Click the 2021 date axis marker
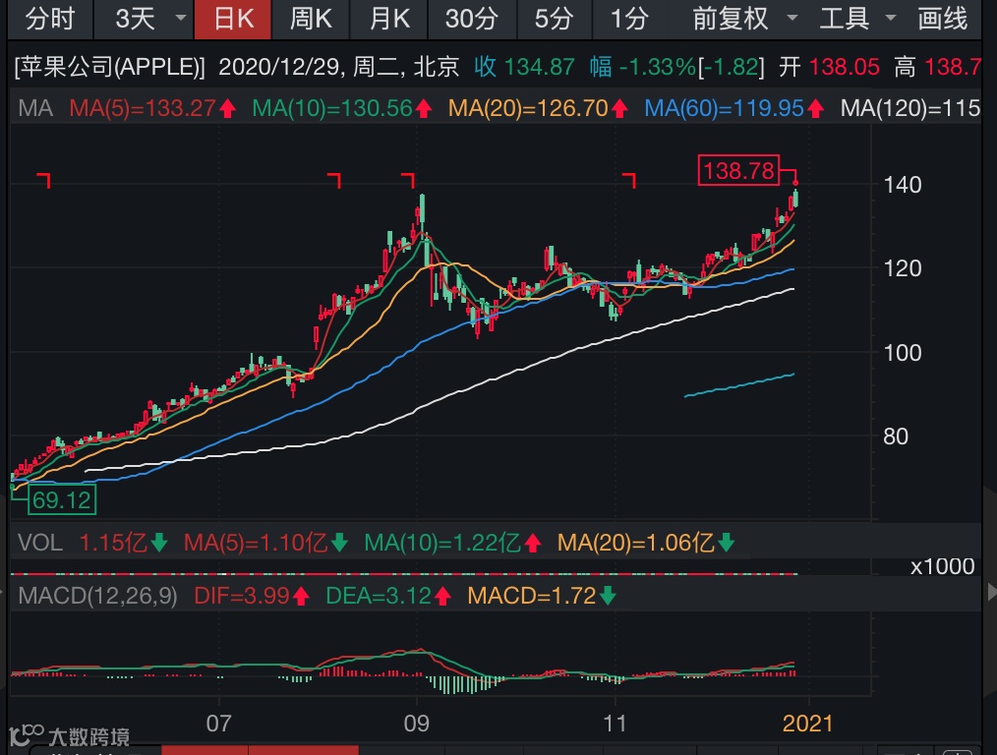Screen dimensions: 997x755 click(807, 724)
